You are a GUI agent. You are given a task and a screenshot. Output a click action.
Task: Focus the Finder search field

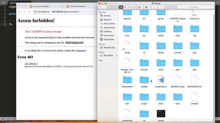pos(195,7)
